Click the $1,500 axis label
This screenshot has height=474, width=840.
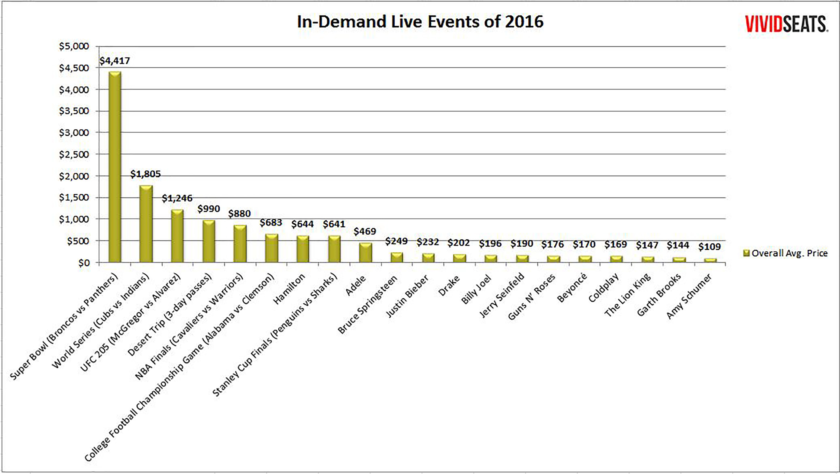(74, 198)
